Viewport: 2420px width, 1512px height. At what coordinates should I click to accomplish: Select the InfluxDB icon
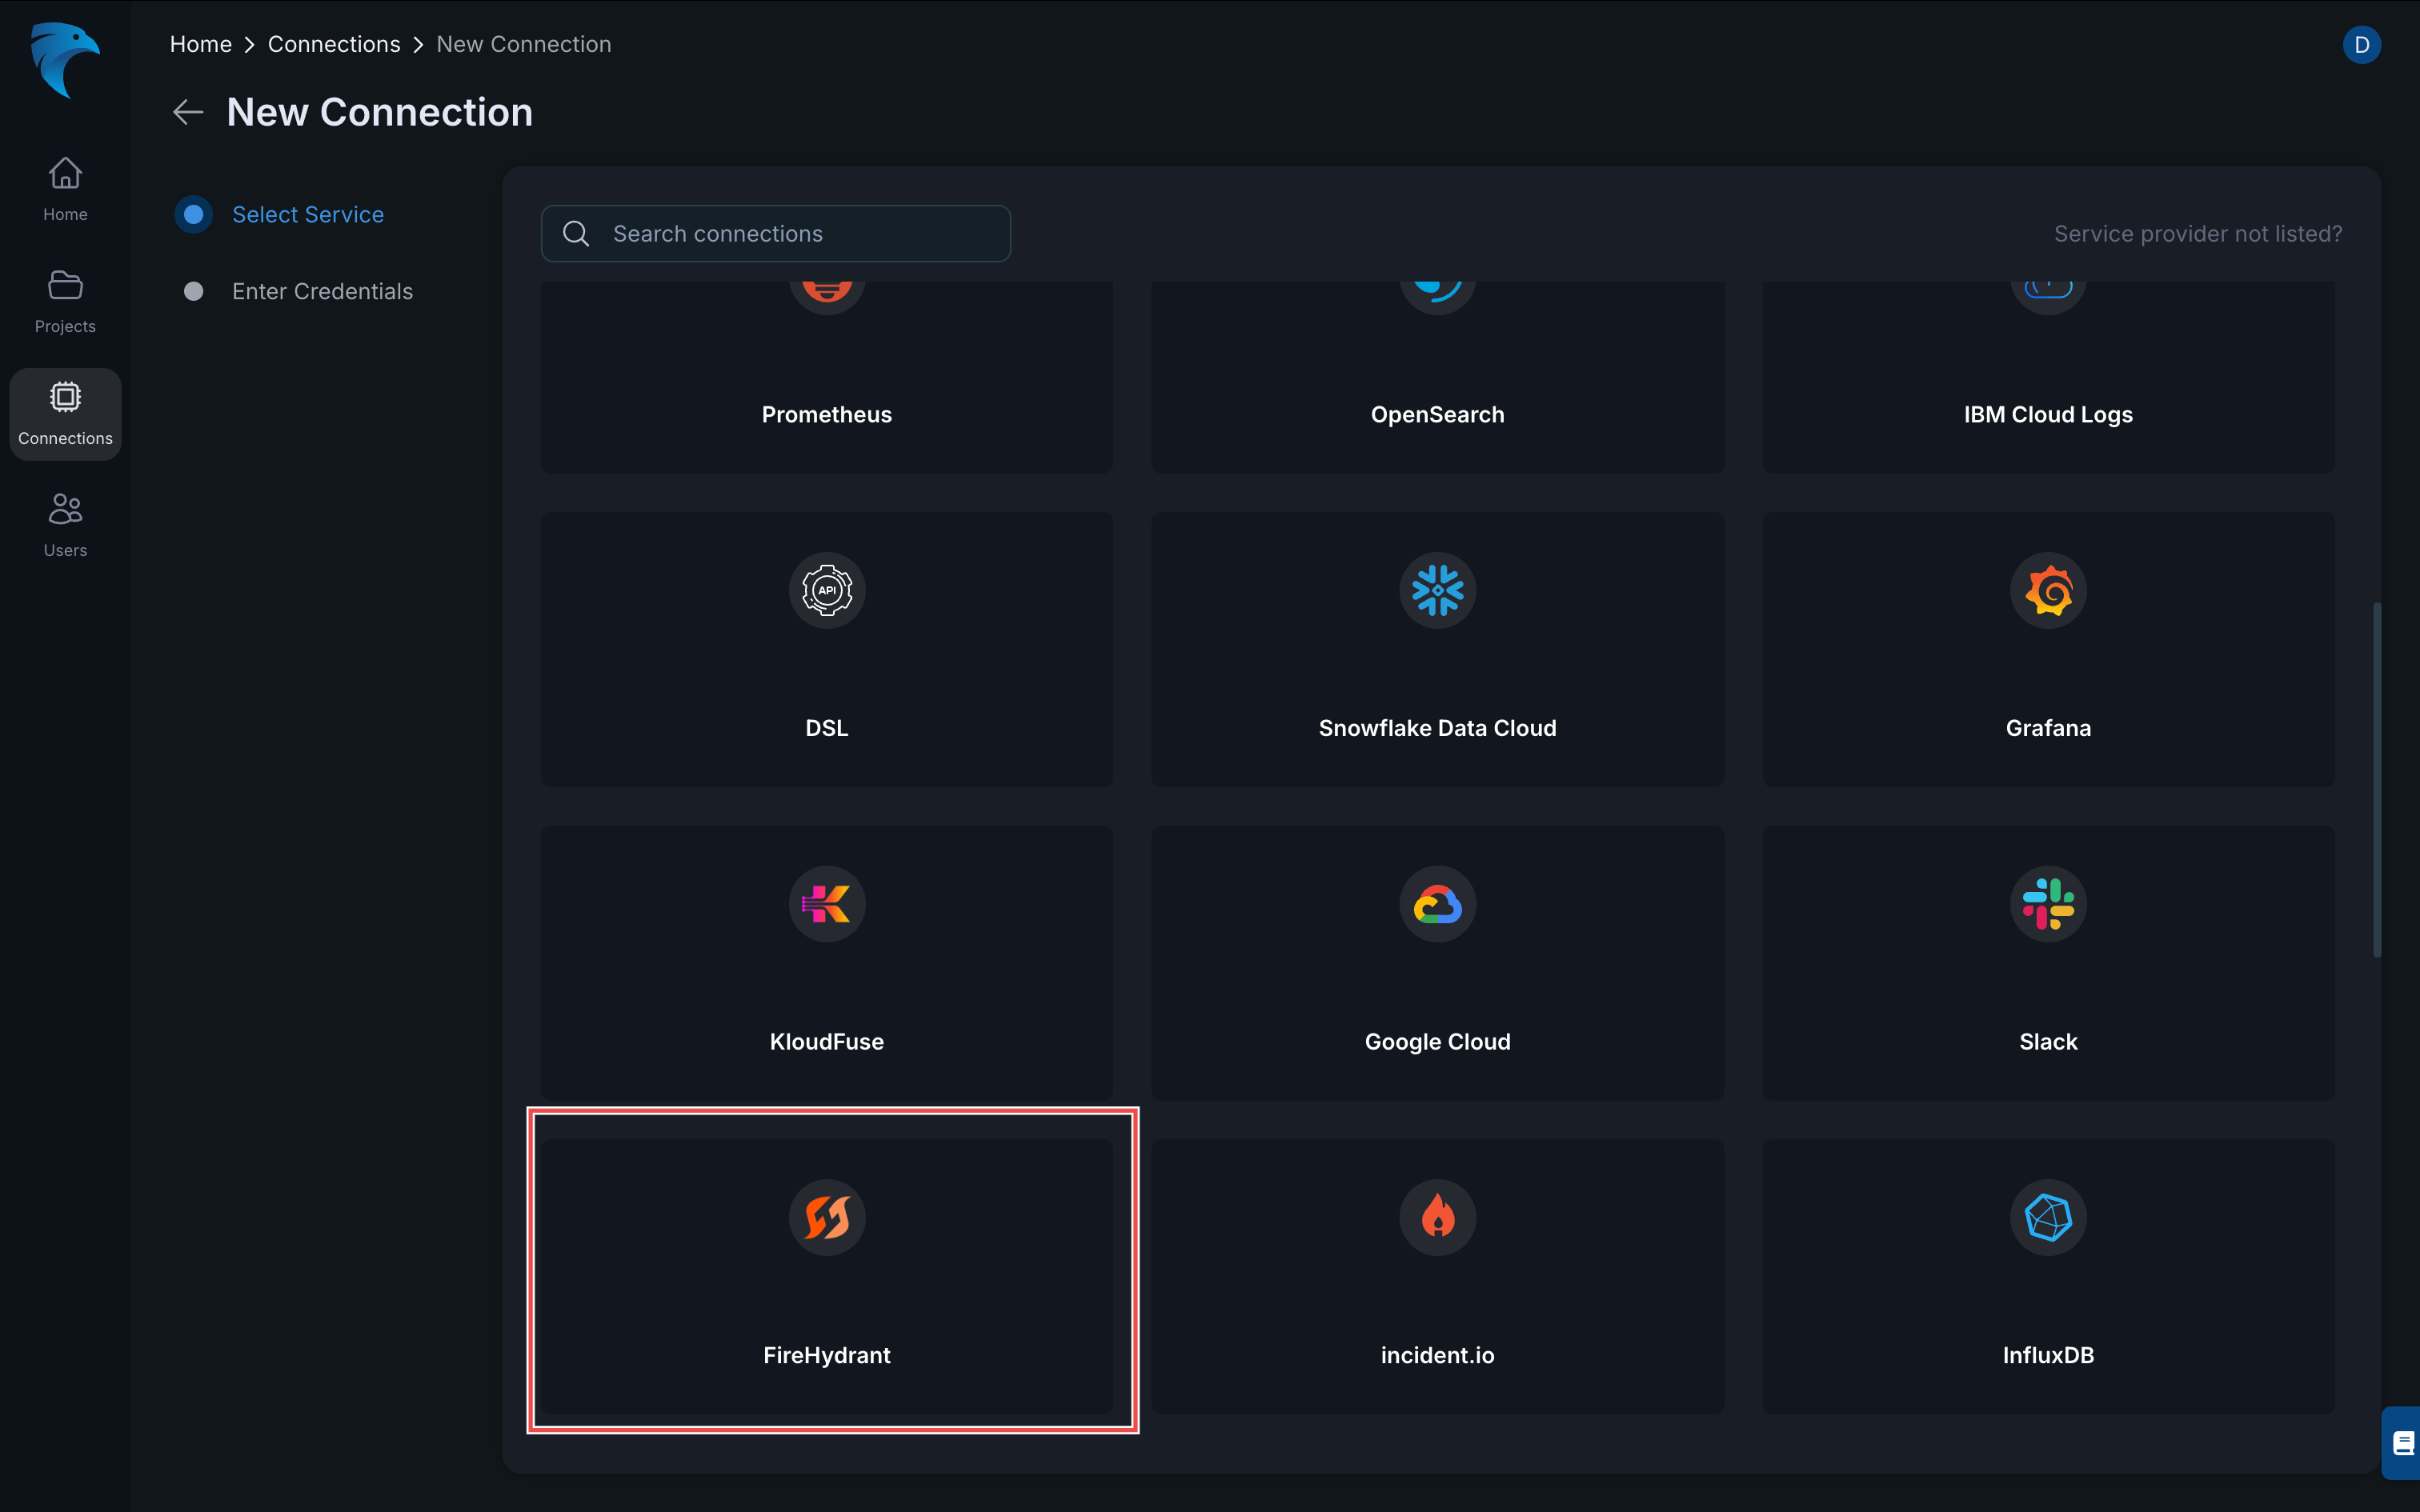point(2047,1217)
